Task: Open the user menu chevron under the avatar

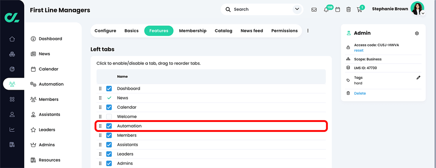Action: pos(423,13)
